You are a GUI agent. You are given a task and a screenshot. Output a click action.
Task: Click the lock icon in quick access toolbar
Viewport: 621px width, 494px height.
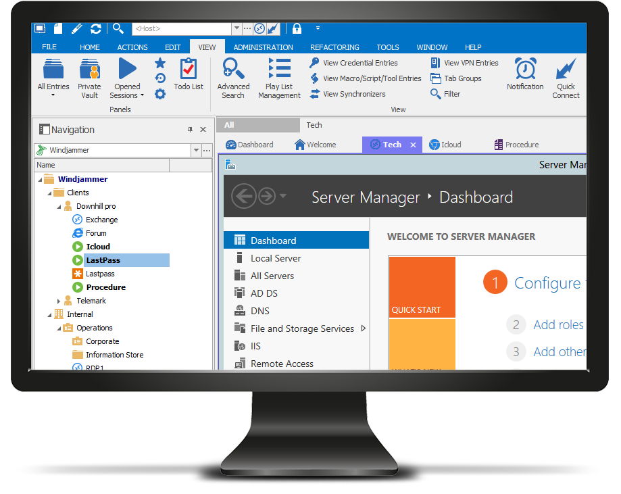click(x=297, y=28)
